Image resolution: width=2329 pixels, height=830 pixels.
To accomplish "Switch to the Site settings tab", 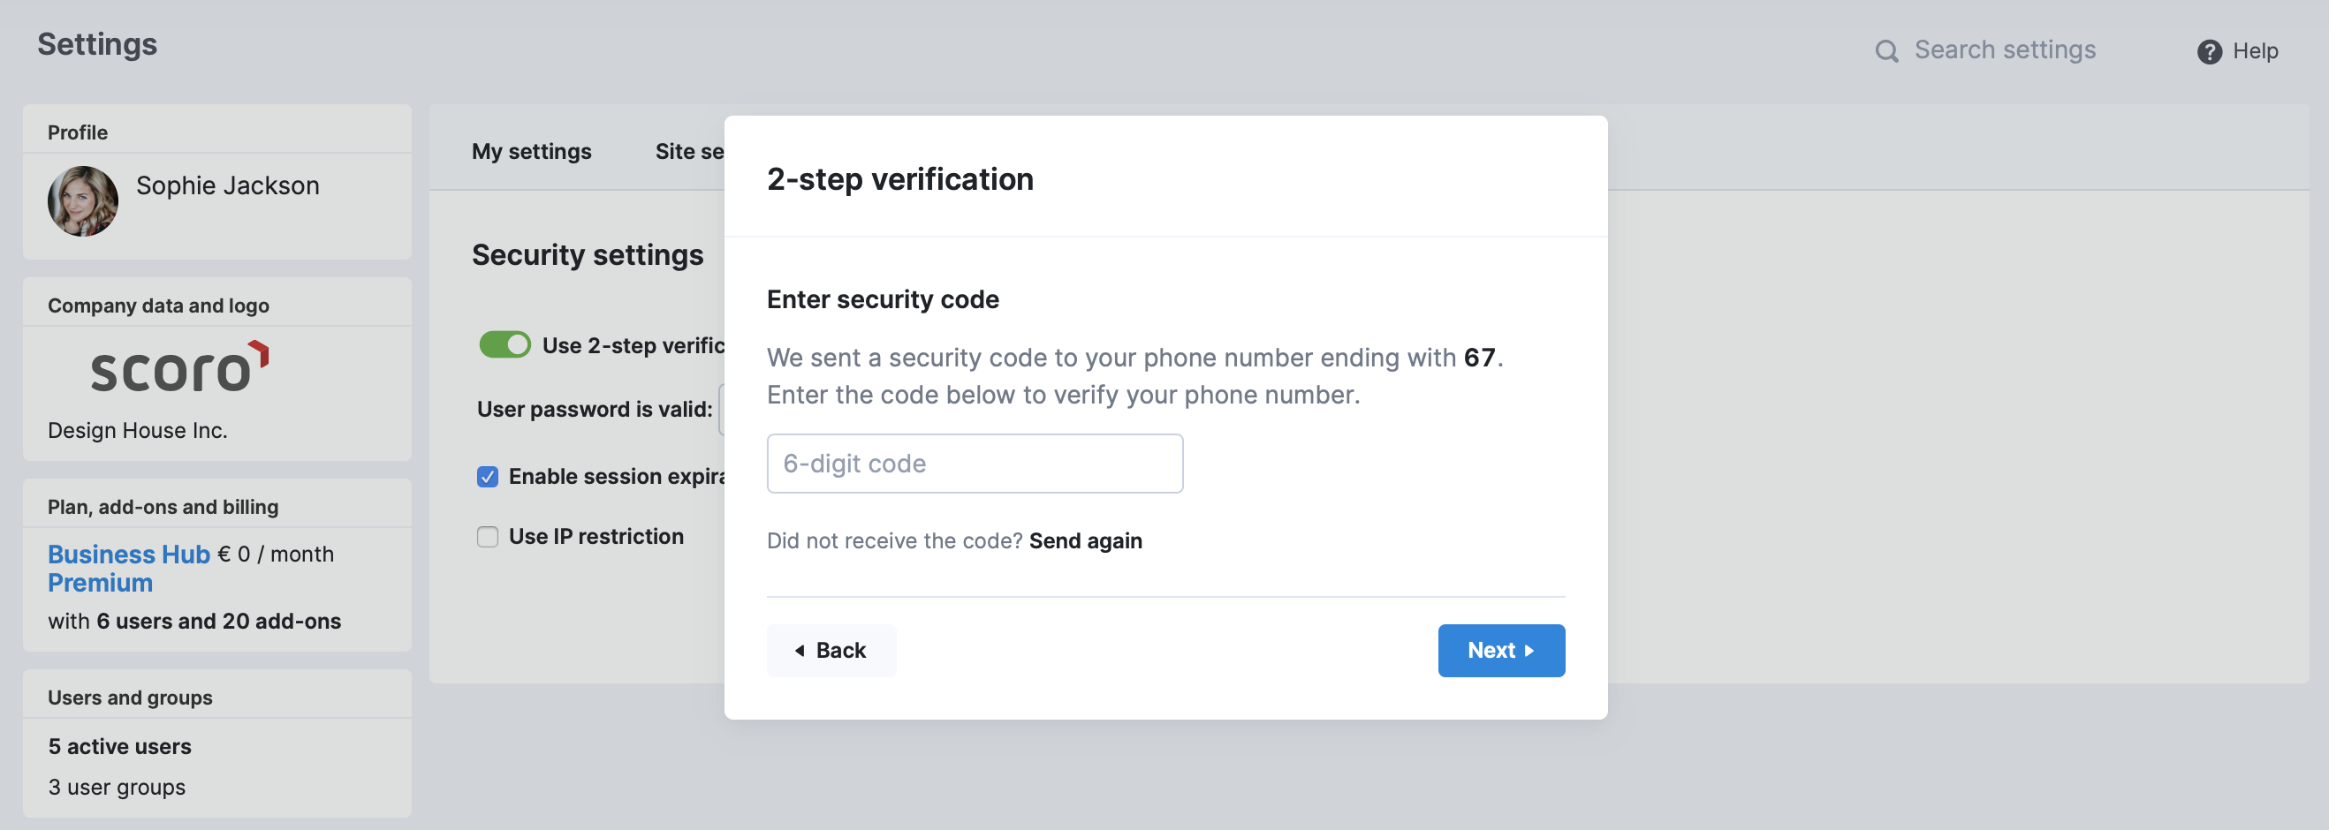I will tap(689, 151).
